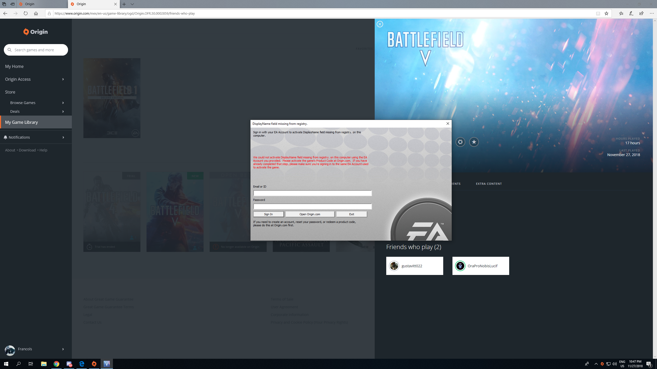This screenshot has height=369, width=657.
Task: Open About Great Game Guarantee link
Action: (108, 299)
